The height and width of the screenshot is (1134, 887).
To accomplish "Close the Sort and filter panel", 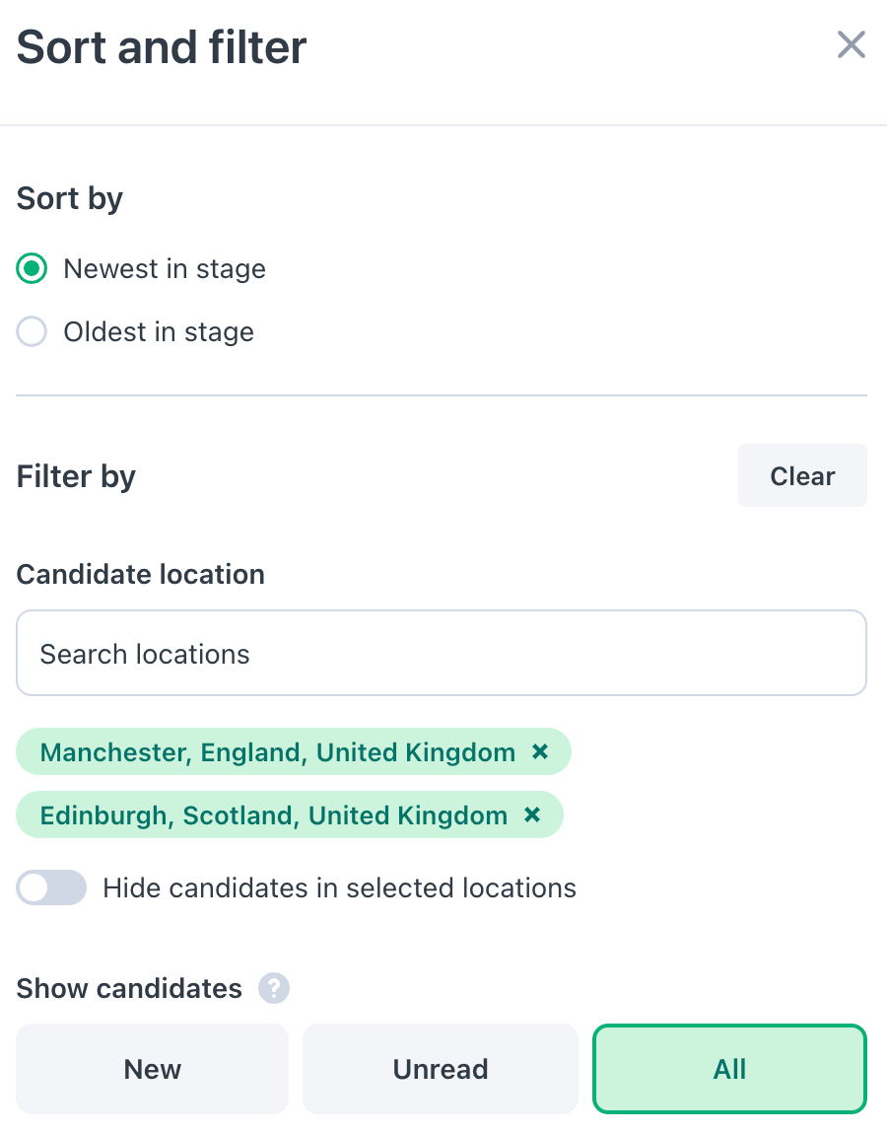I will point(851,44).
